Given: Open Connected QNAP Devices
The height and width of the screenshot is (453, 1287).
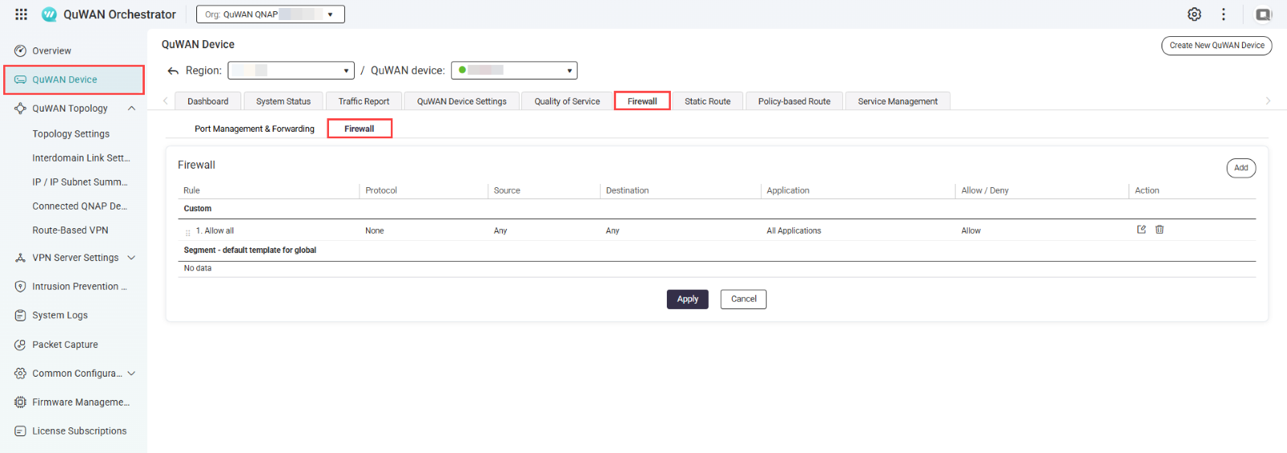Looking at the screenshot, I should point(80,206).
